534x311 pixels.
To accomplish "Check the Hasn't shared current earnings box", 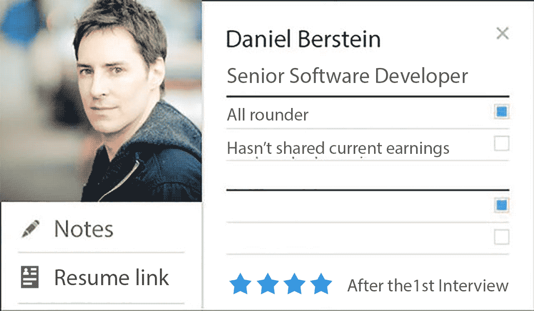I will [502, 144].
